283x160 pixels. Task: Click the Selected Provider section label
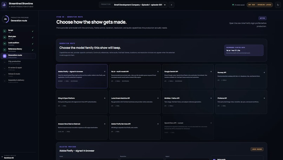pyautogui.click(x=68, y=147)
